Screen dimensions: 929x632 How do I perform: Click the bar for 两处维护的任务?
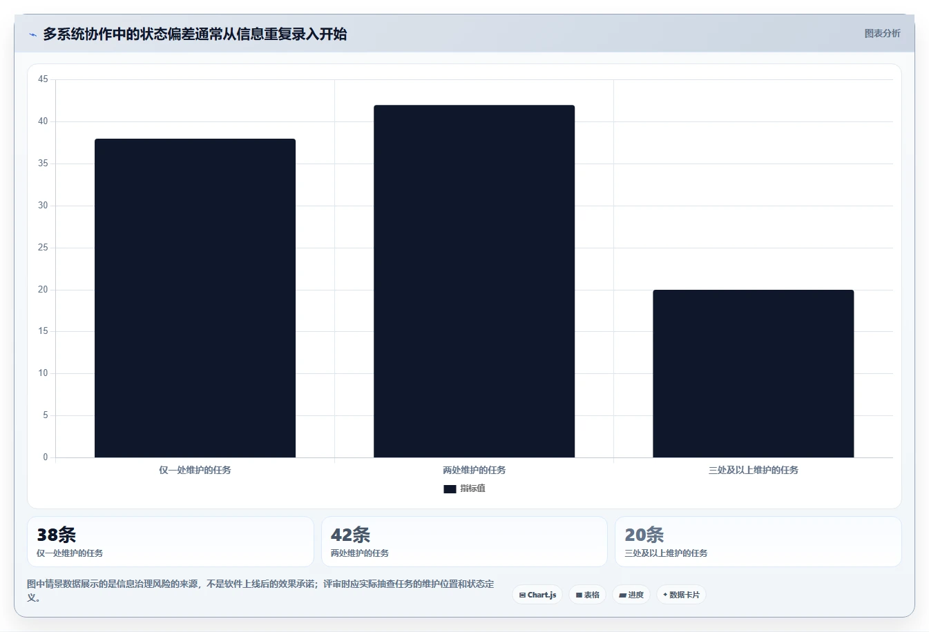pyautogui.click(x=474, y=281)
